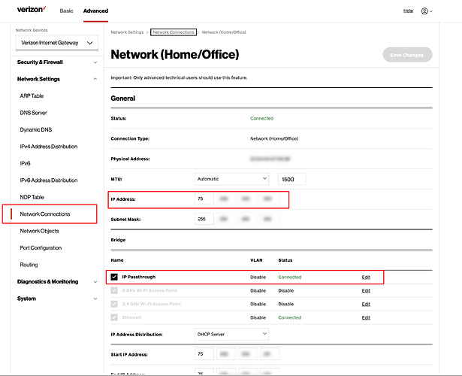462x376 pixels.
Task: Expand the Security & Firewall section
Action: (x=57, y=62)
